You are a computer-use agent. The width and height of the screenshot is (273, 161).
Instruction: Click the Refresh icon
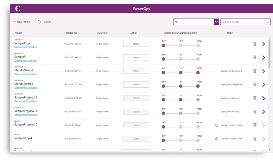click(39, 22)
